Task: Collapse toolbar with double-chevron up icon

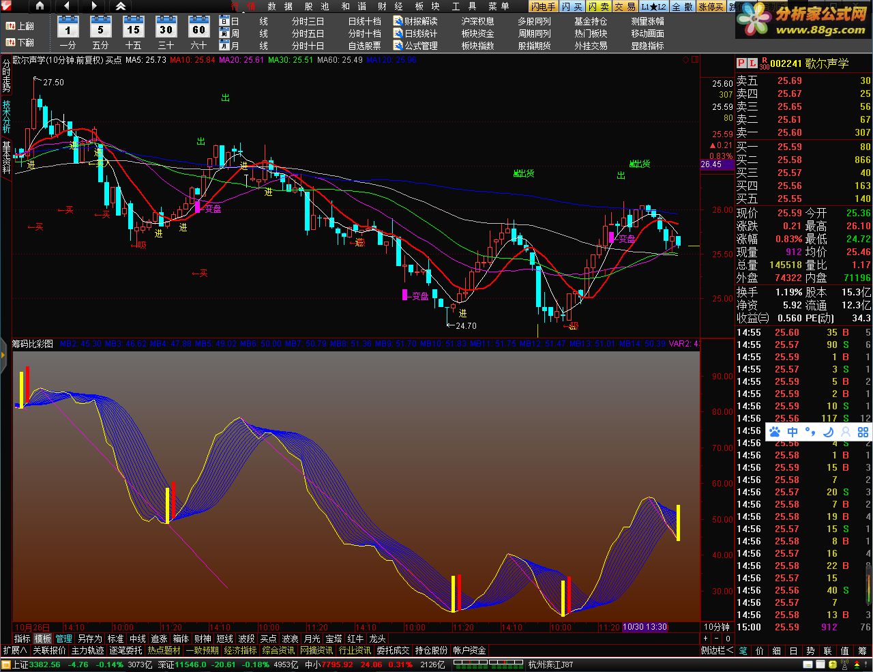Action: 121,6
